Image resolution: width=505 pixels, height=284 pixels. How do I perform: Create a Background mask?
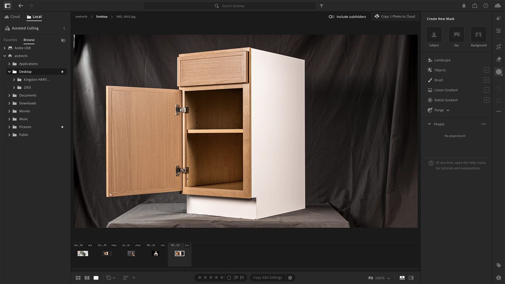478,34
